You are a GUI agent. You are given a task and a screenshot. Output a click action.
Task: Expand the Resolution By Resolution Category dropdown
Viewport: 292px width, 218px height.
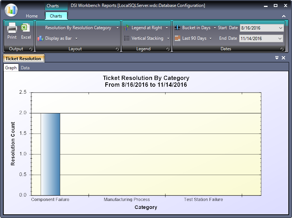click(x=117, y=28)
